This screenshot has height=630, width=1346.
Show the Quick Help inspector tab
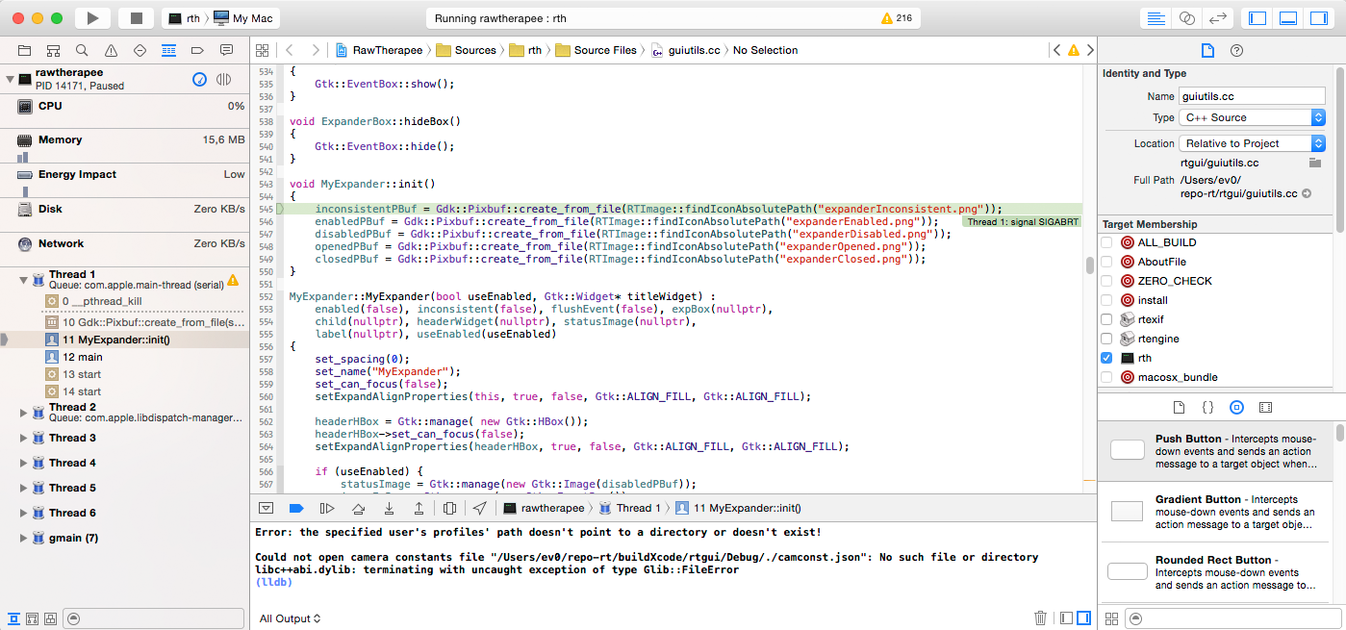(1237, 51)
